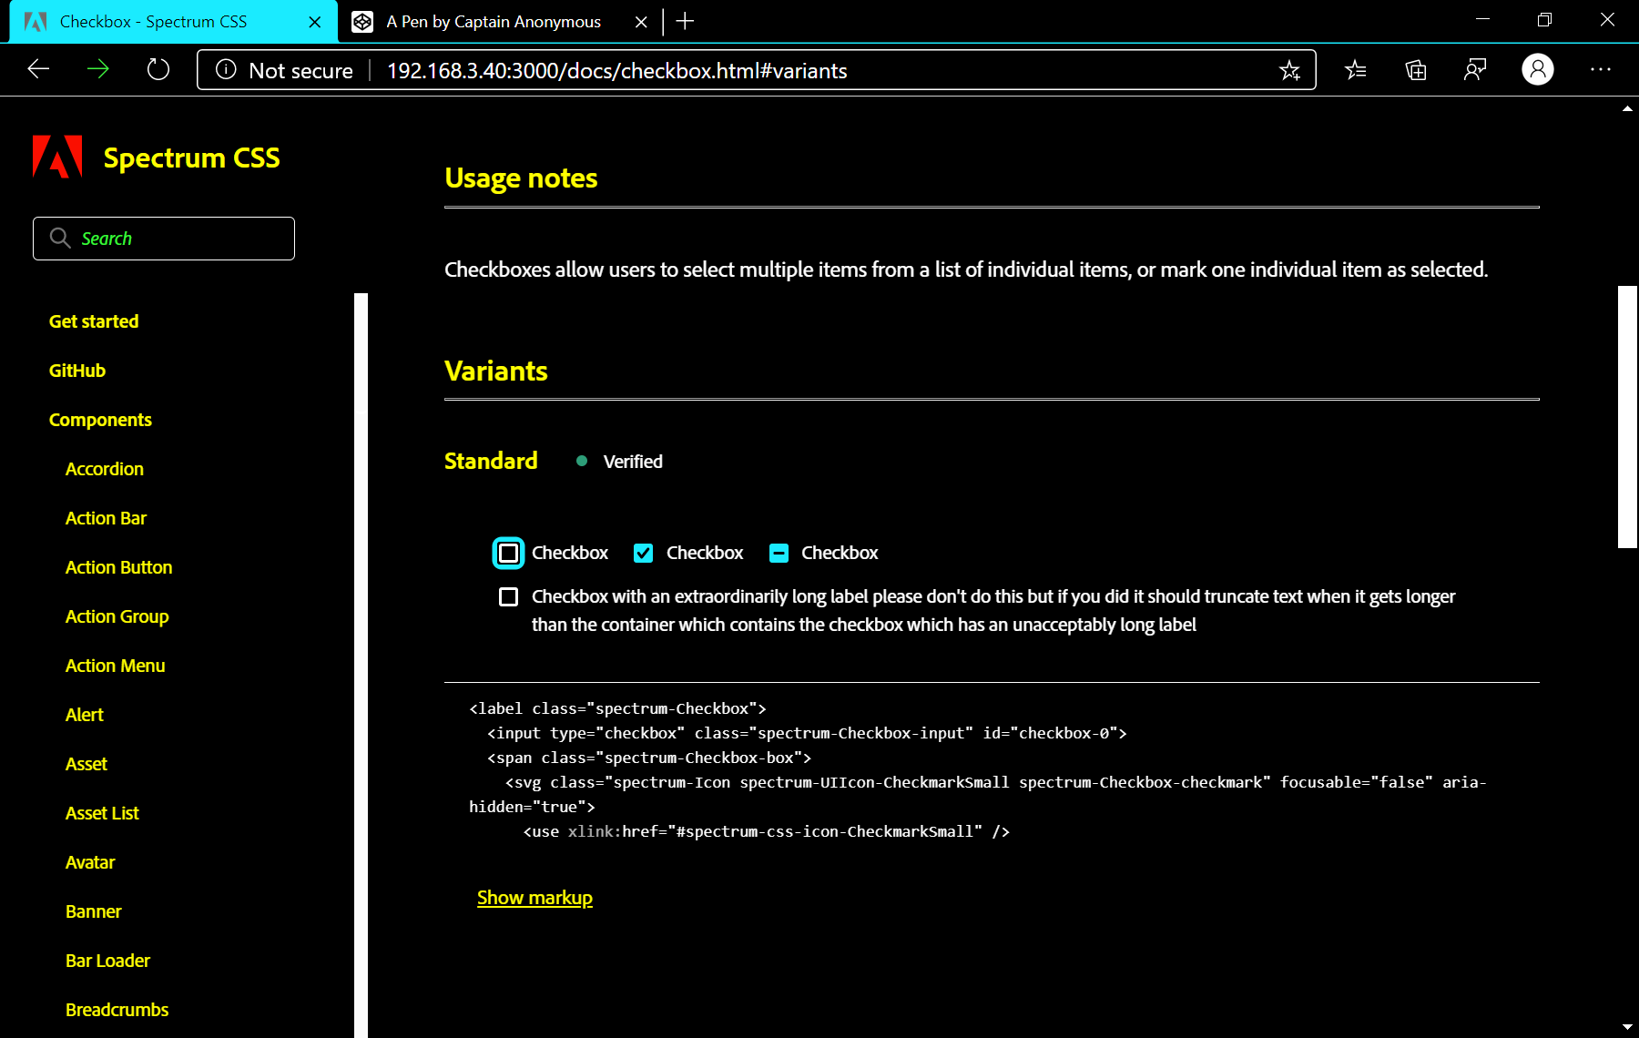Open the Asset component page
The height and width of the screenshot is (1038, 1639).
coord(87,764)
